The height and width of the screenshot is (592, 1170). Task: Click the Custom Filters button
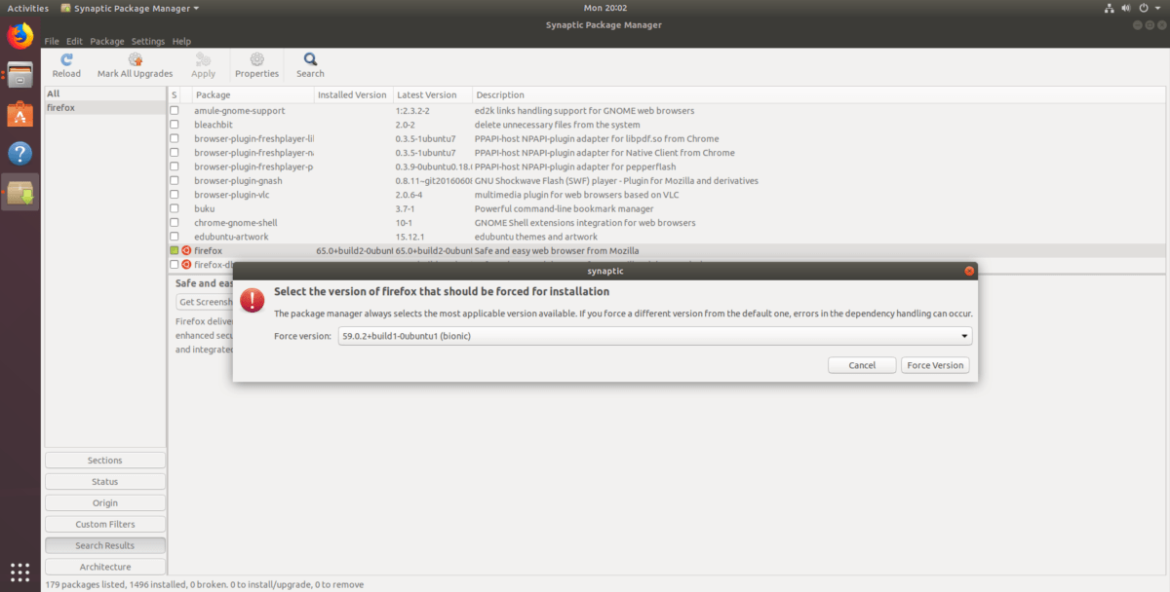105,524
